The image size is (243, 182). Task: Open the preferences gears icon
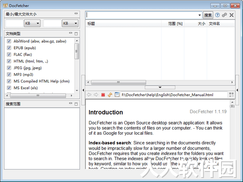(x=224, y=15)
